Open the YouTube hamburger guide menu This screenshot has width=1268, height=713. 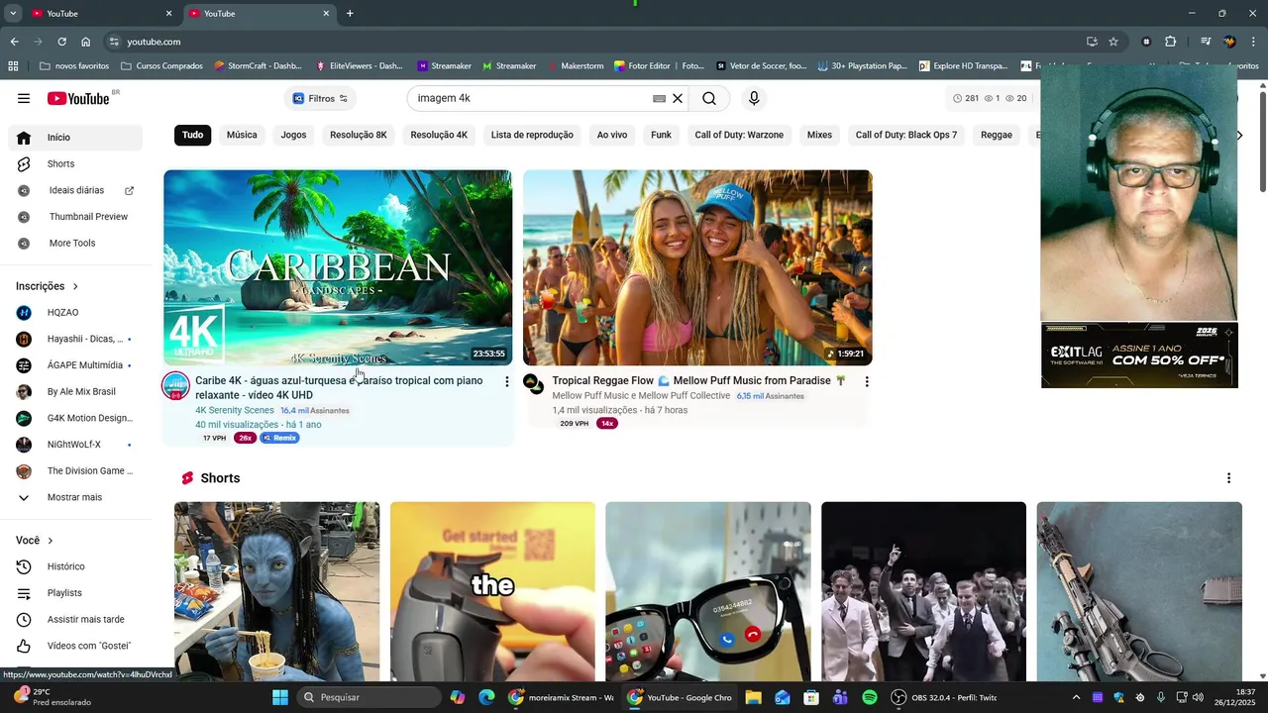pos(24,98)
